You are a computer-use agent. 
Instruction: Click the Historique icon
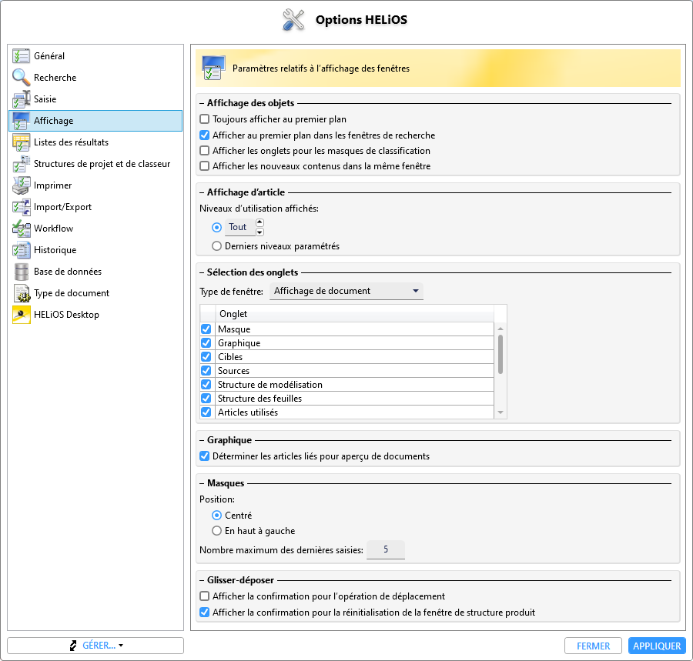click(22, 250)
